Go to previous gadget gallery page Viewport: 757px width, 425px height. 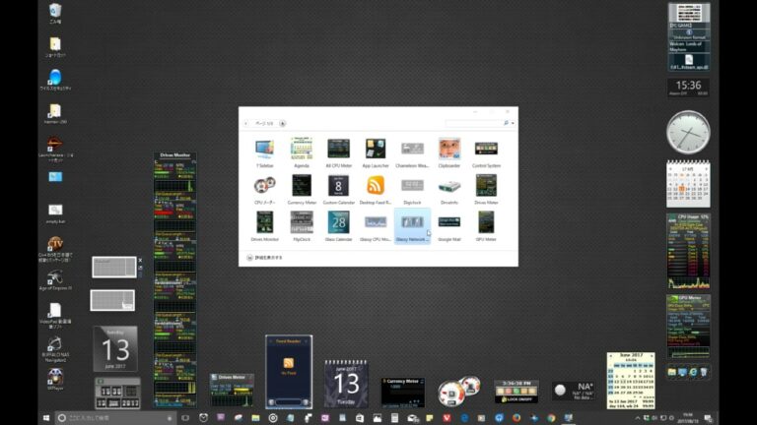246,124
